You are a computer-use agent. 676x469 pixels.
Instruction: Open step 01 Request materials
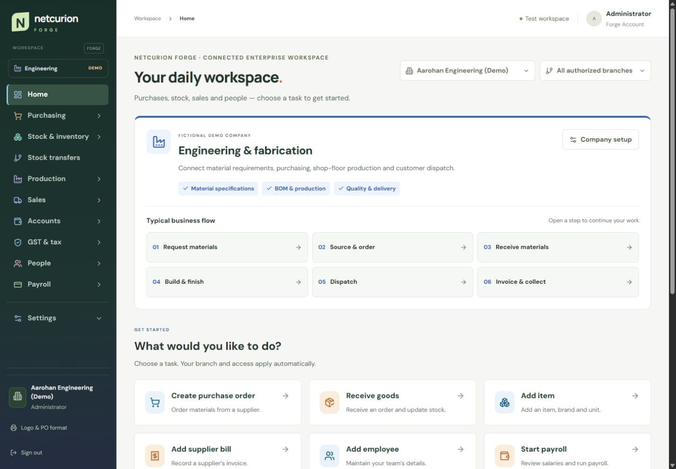(x=227, y=247)
